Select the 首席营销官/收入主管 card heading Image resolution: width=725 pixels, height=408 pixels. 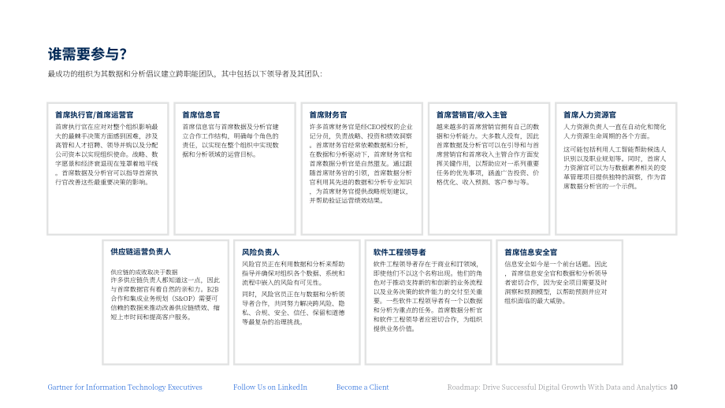471,114
